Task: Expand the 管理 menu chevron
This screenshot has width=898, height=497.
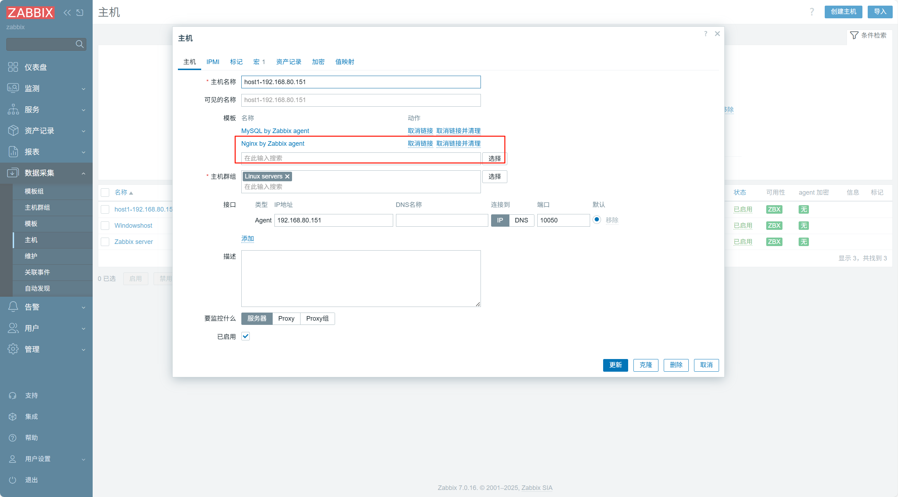Action: 83,350
